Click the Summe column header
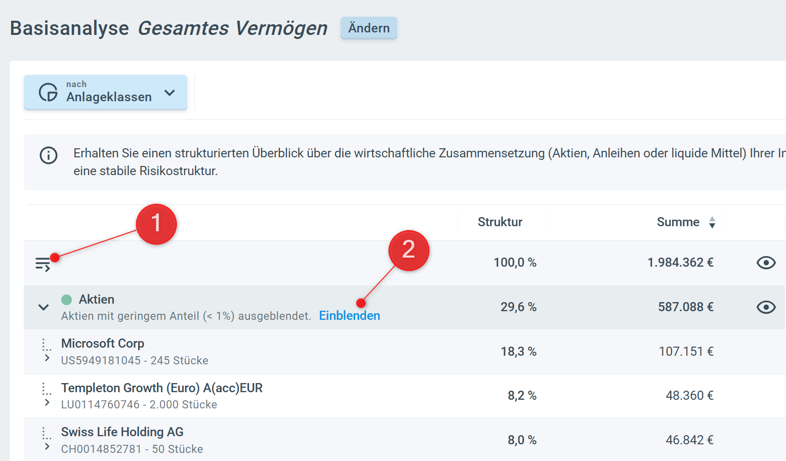The width and height of the screenshot is (786, 461). coord(678,222)
